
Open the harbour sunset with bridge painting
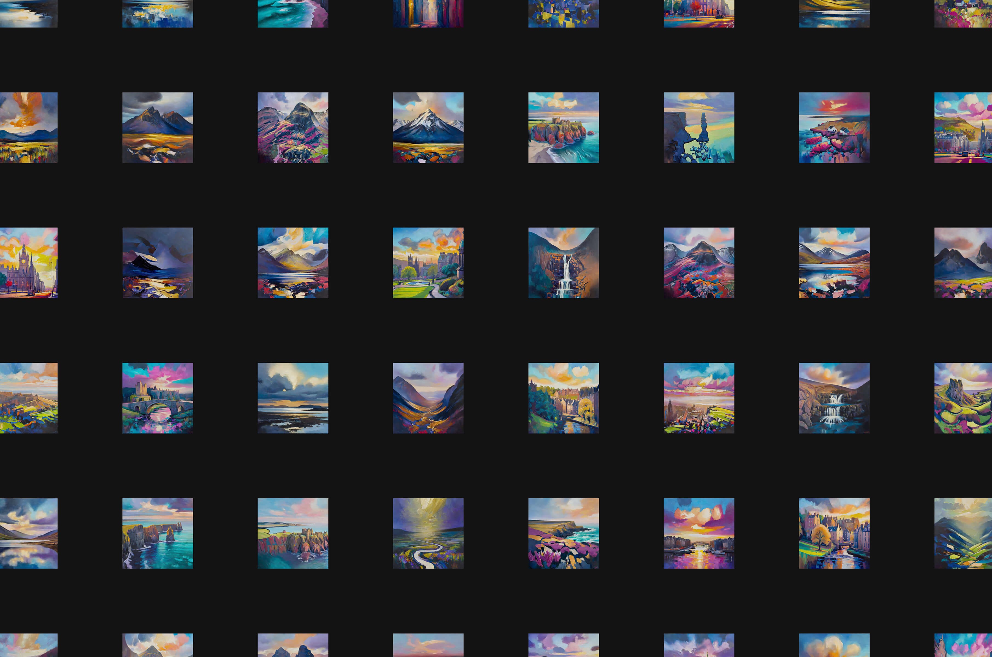coord(699,533)
